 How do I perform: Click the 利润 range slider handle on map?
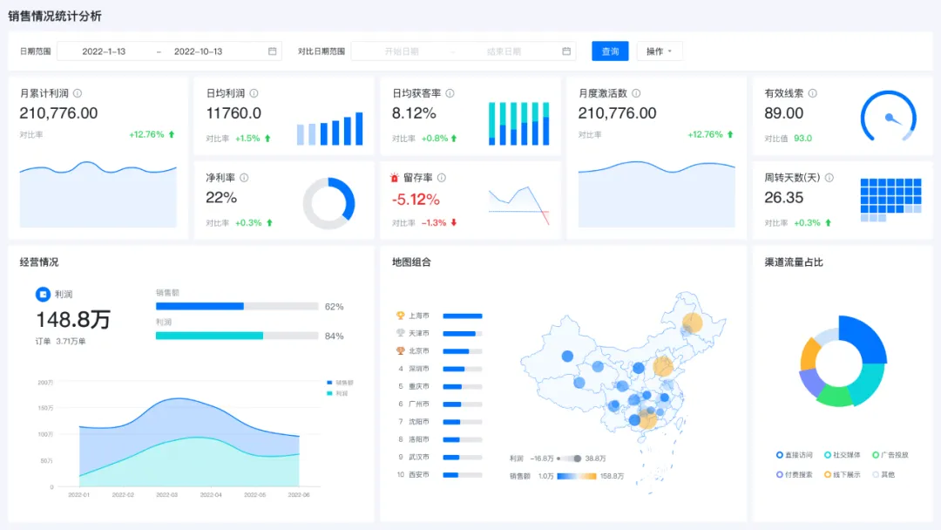577,459
